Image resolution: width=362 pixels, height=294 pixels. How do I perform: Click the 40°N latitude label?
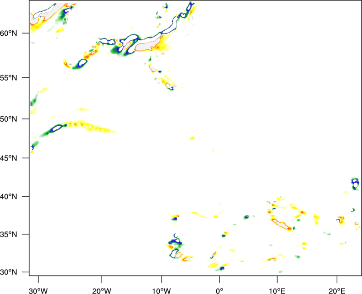tap(9, 197)
